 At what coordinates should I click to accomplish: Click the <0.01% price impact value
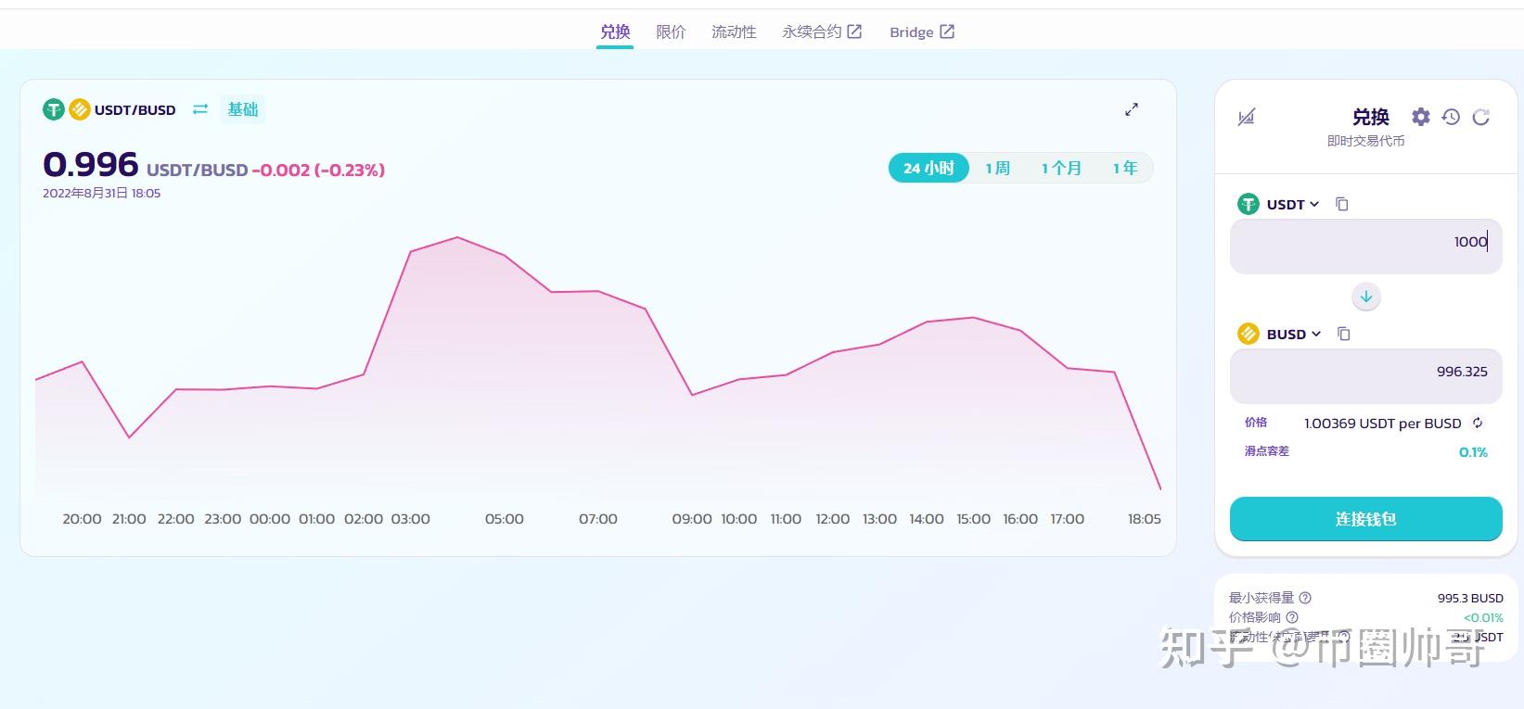pos(1483,617)
